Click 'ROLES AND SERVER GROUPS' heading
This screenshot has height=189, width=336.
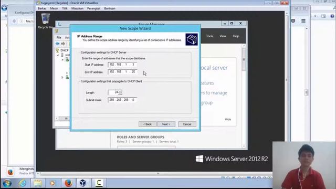point(141,137)
